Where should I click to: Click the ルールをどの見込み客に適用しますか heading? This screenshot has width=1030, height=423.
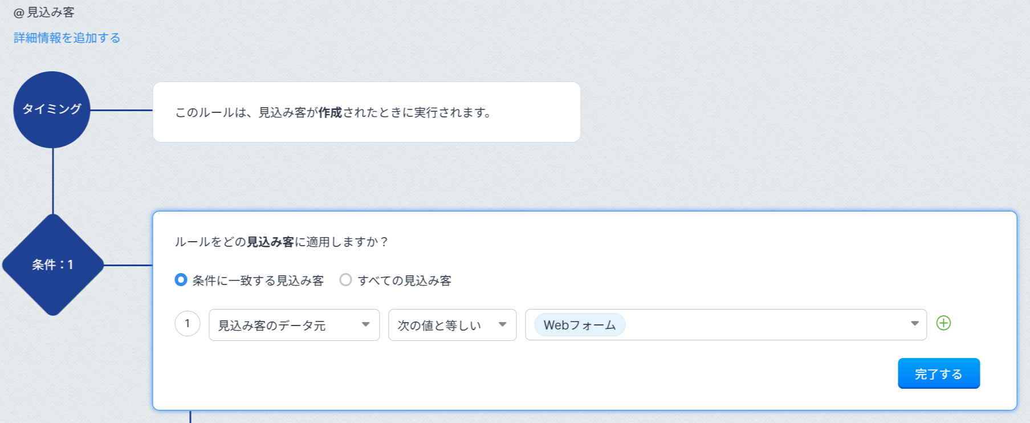point(282,242)
